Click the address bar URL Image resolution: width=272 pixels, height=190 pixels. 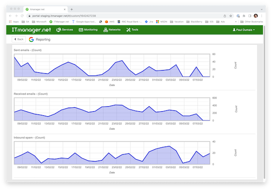click(x=64, y=16)
